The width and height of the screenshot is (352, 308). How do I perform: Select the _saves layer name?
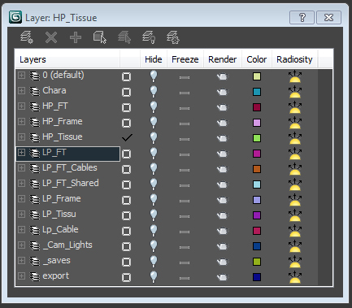[x=56, y=260]
